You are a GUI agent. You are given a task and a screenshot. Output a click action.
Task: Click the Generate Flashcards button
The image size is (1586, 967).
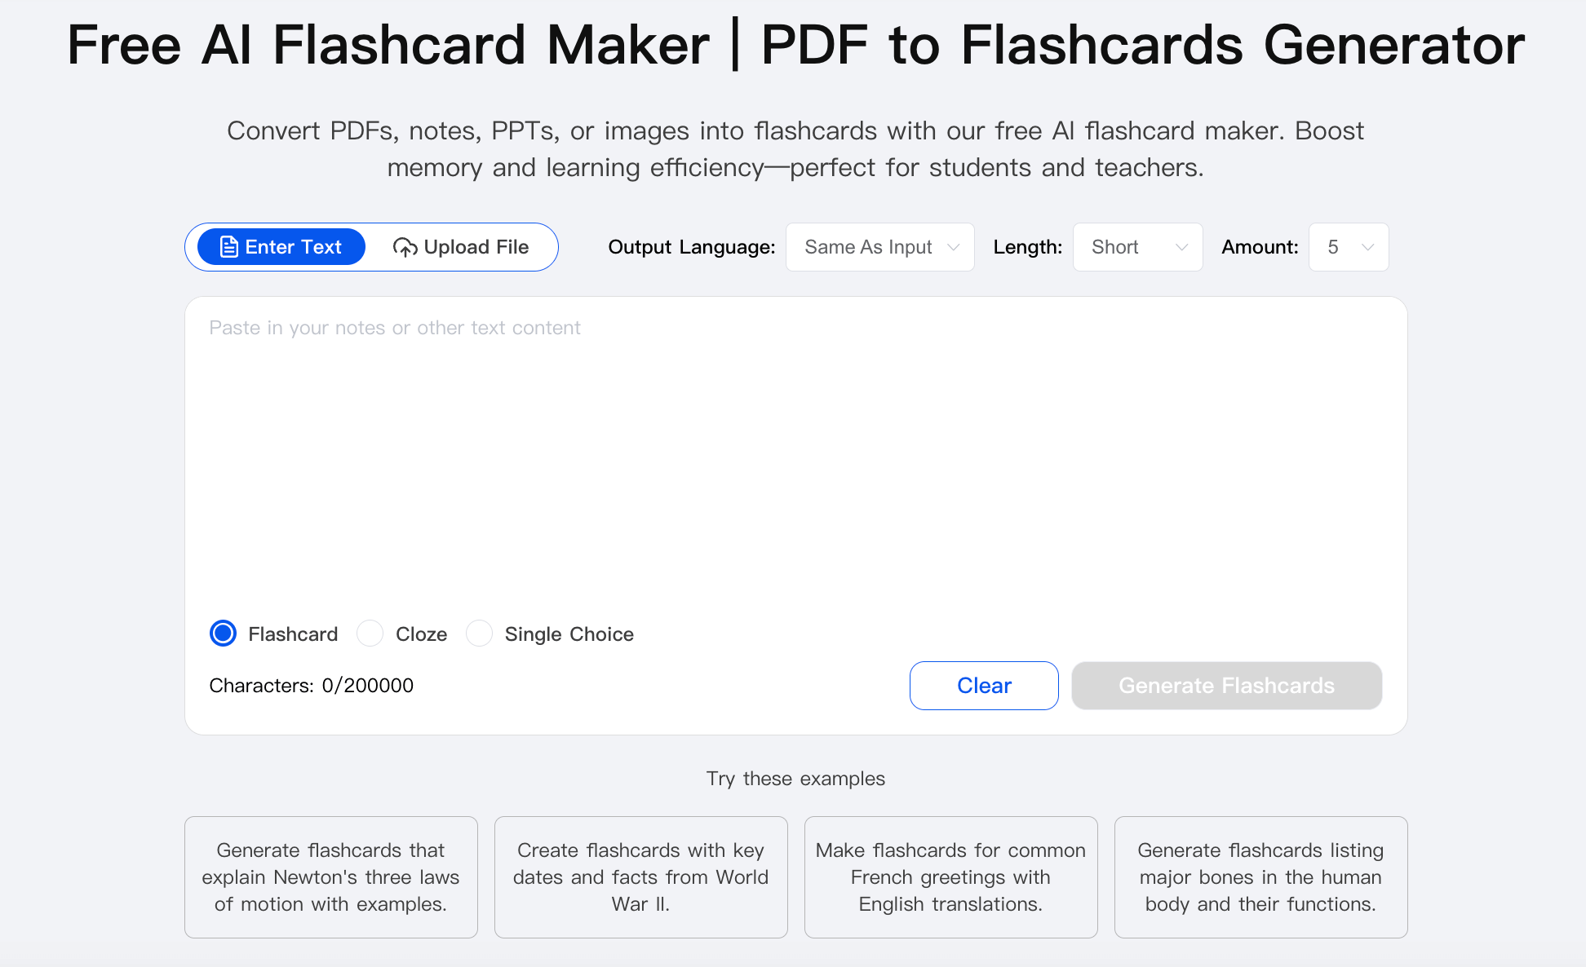[1226, 686]
